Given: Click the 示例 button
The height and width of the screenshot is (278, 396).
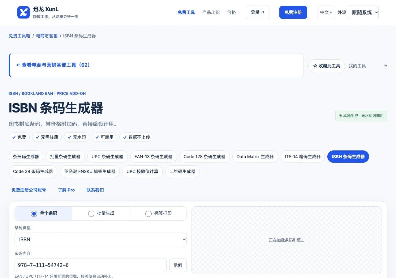Looking at the screenshot, I should 178,265.
